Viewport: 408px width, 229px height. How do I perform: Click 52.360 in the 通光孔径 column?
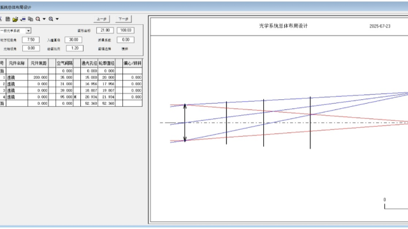pos(89,103)
